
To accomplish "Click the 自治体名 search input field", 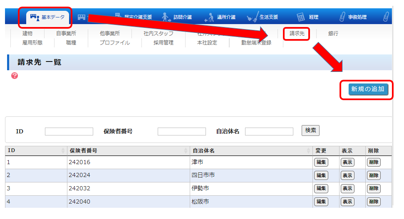I will 269,132.
